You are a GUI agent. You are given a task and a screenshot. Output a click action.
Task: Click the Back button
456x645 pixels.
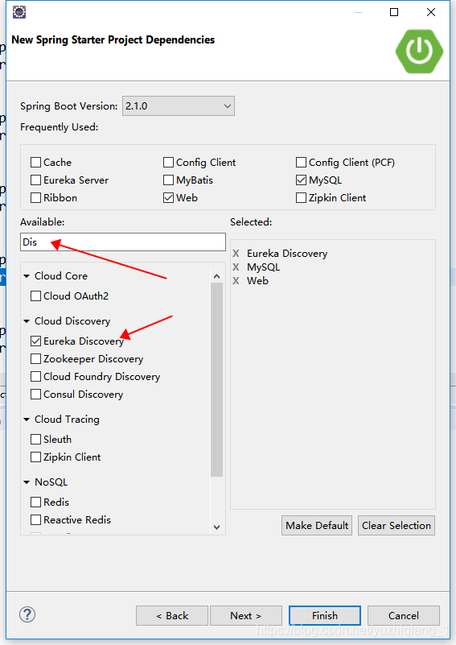[x=172, y=616]
